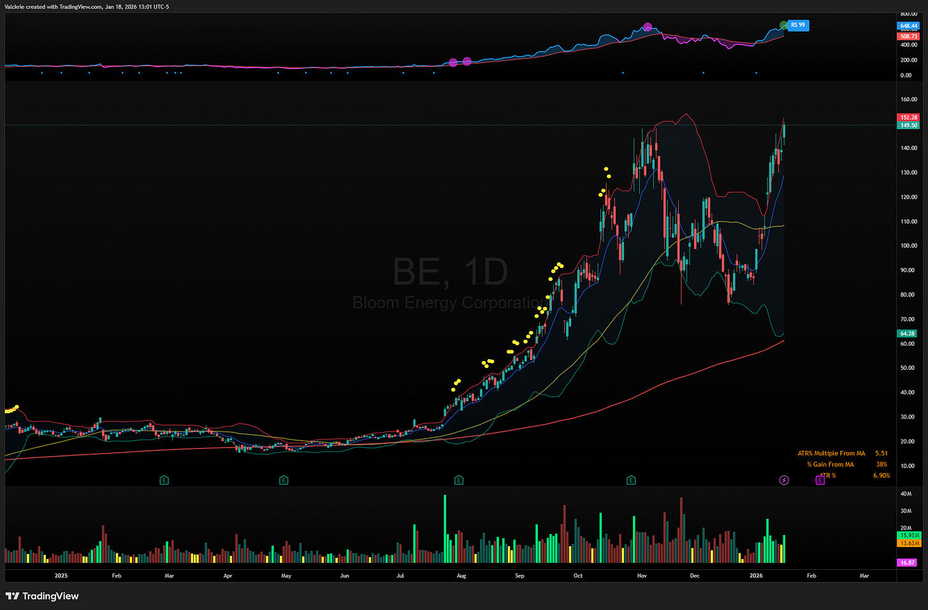The image size is (928, 610).
Task: Click the 100.00 price axis value
Action: point(909,246)
